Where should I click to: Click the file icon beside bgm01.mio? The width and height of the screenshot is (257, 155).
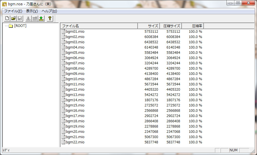click(63, 32)
